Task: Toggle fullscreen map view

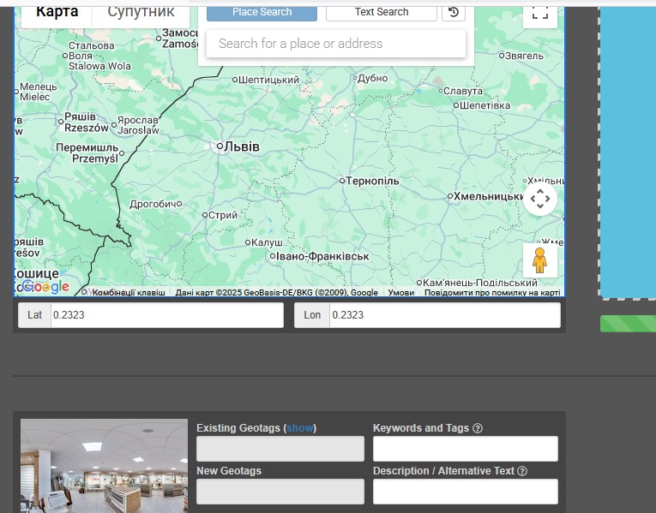Action: (539, 14)
